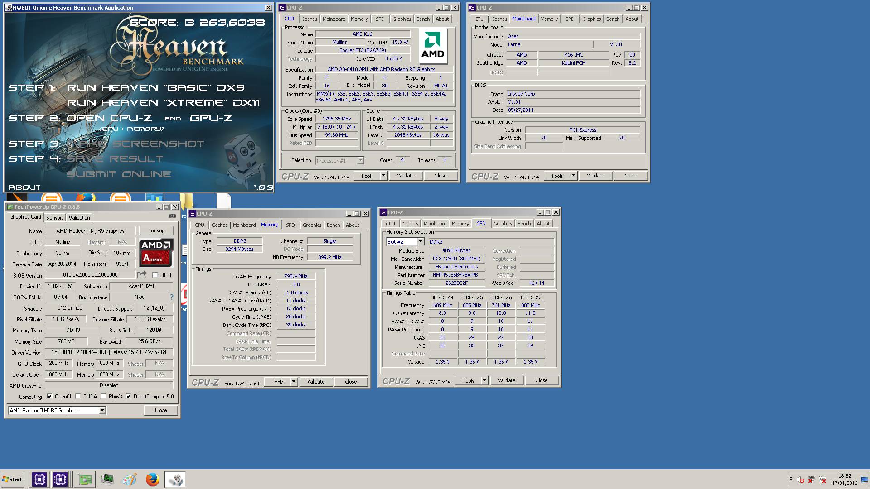The height and width of the screenshot is (489, 870).
Task: Click Tools button in CPU-Z Memory window
Action: 277,382
